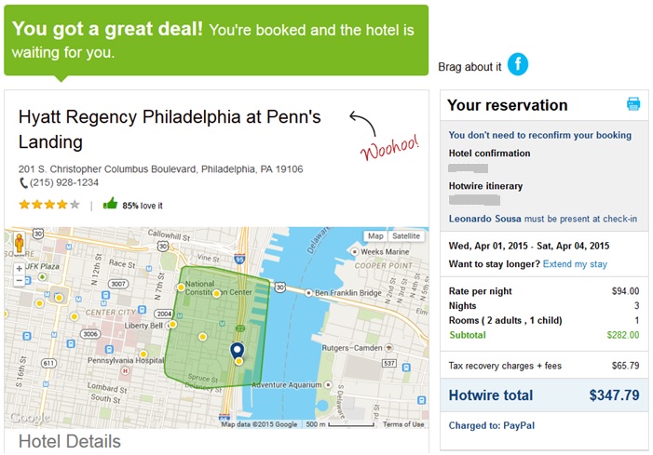Click the Street View pegman icon
The width and height of the screenshot is (653, 455).
click(19, 243)
